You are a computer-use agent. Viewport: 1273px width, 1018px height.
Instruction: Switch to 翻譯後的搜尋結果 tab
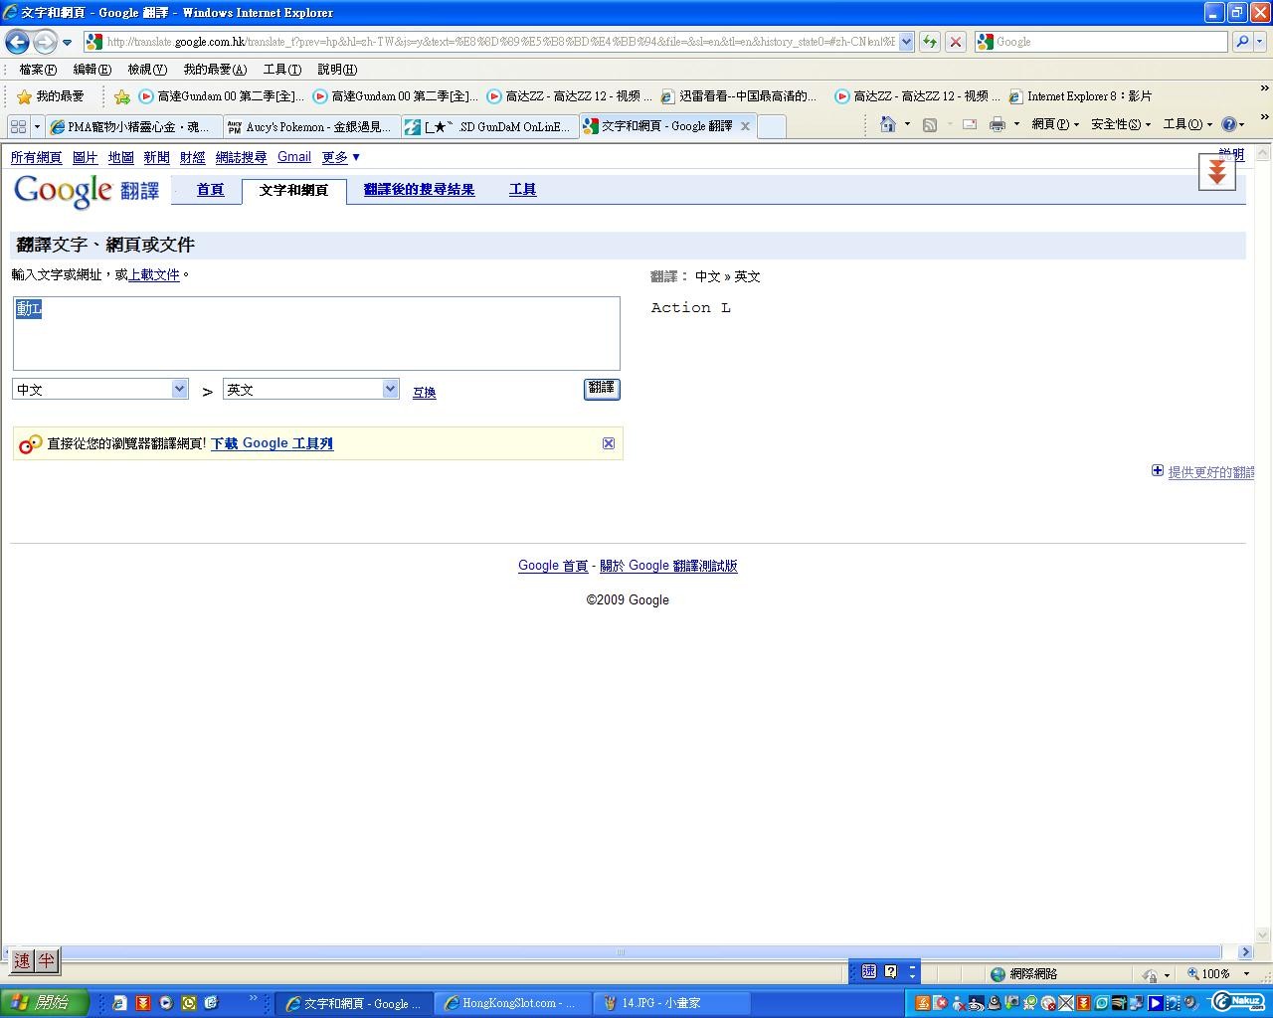[419, 190]
